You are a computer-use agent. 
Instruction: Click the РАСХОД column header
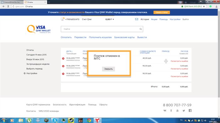[x=184, y=51]
